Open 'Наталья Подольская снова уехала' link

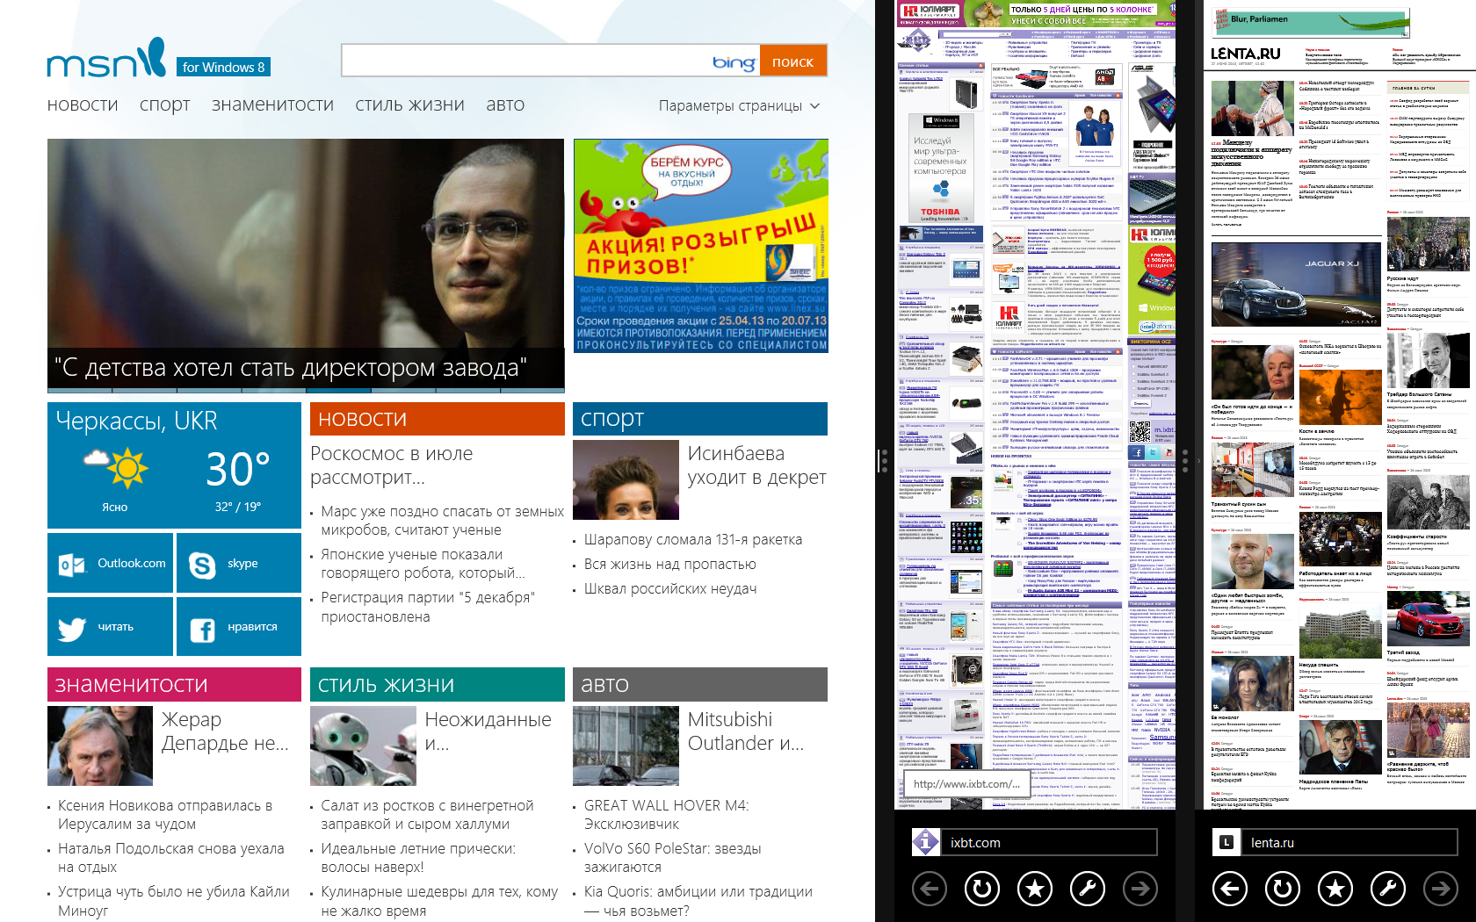coord(171,858)
